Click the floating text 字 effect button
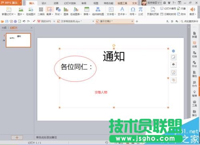This screenshot has height=145, width=200. pos(174,80)
